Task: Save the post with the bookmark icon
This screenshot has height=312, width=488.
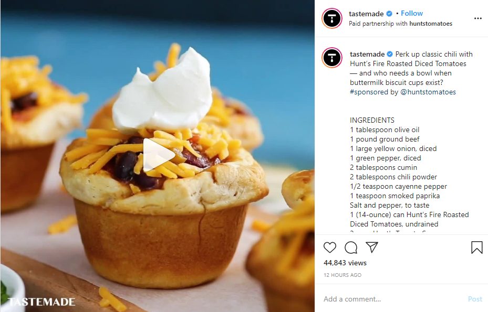Action: pos(476,248)
